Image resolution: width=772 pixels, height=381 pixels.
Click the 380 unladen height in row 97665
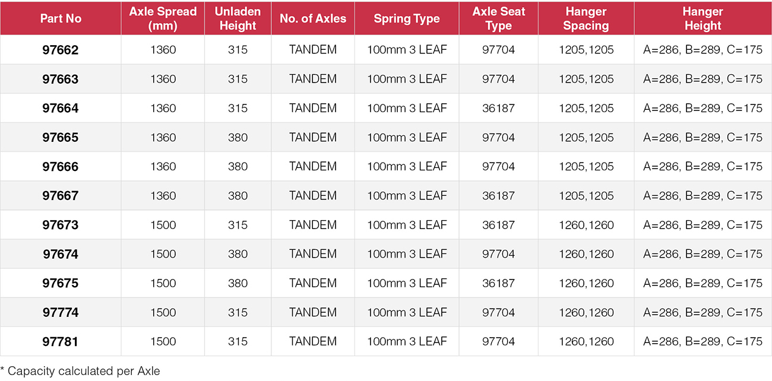click(238, 137)
